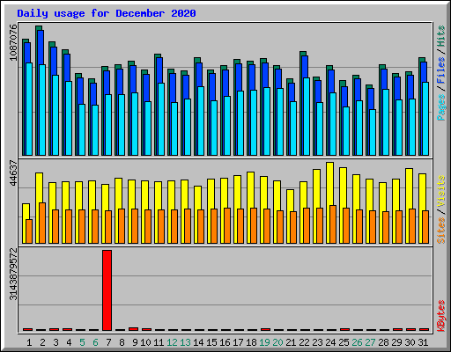Click the green weekend day label "5"
The width and height of the screenshot is (451, 352).
pyautogui.click(x=82, y=342)
